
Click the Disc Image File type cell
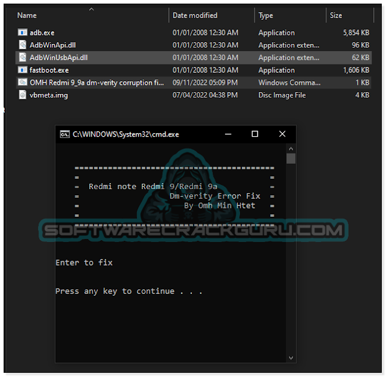[x=282, y=95]
